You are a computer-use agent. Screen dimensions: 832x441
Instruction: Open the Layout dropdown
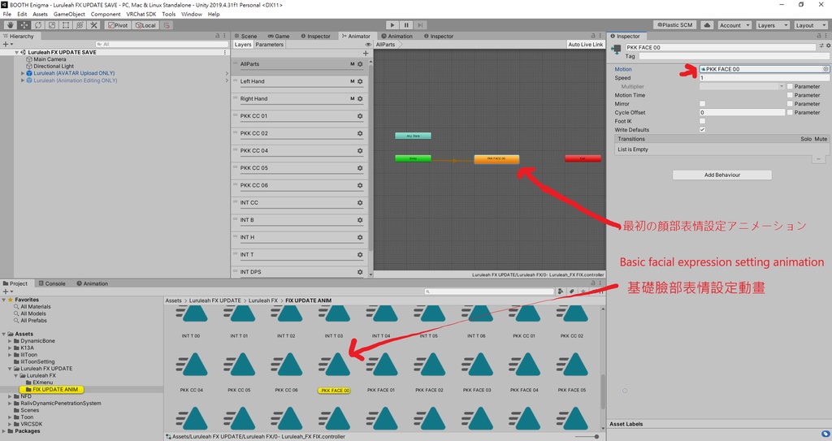pyautogui.click(x=810, y=25)
